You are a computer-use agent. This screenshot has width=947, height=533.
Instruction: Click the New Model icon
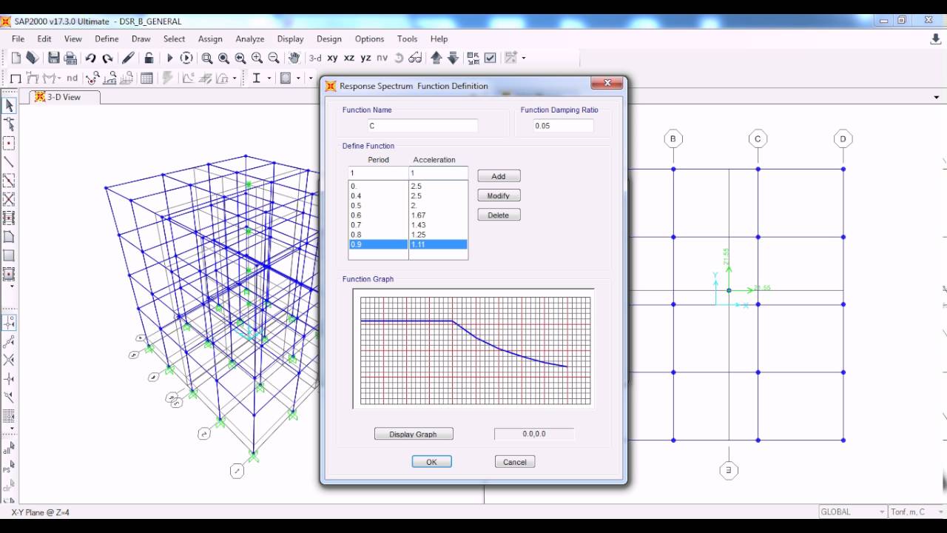[x=16, y=58]
